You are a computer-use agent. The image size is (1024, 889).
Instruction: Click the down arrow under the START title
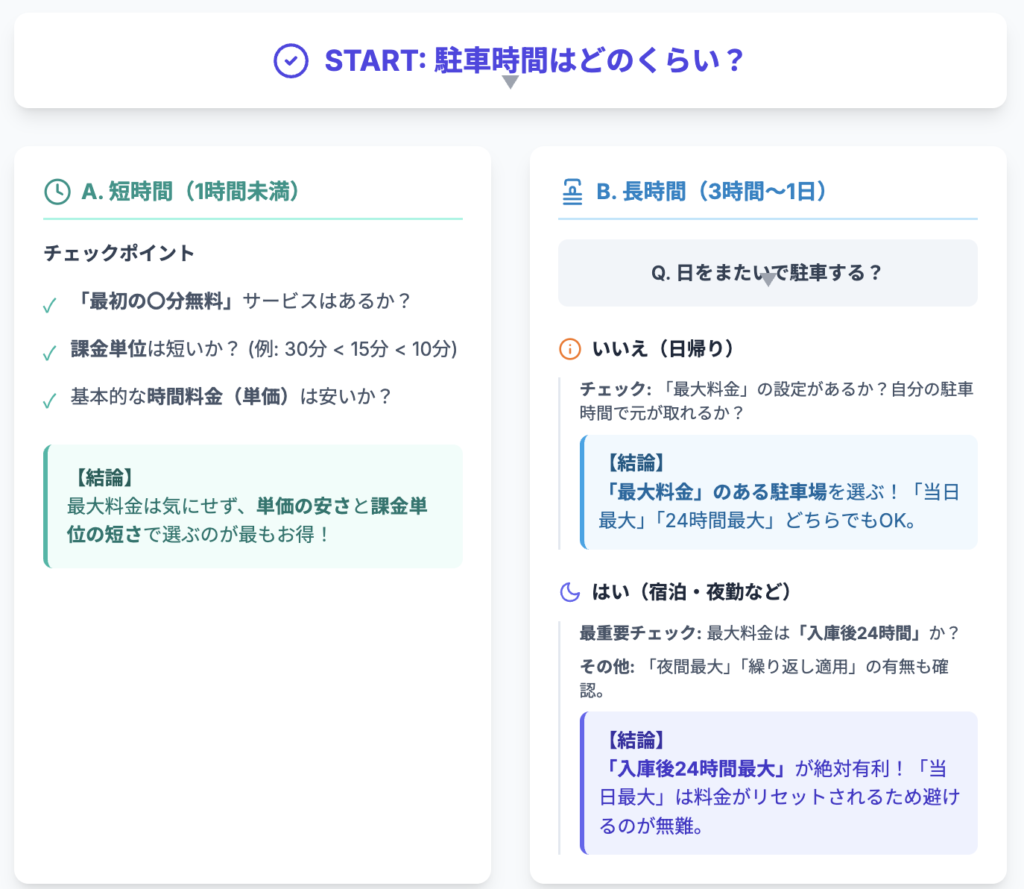click(x=511, y=82)
